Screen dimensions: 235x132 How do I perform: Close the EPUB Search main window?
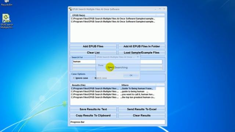pos(164,9)
